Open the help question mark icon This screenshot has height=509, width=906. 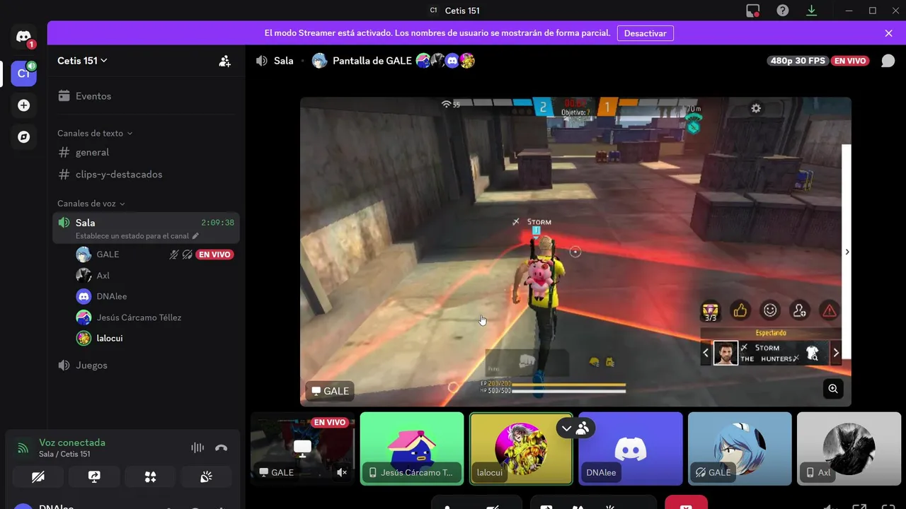coord(782,11)
